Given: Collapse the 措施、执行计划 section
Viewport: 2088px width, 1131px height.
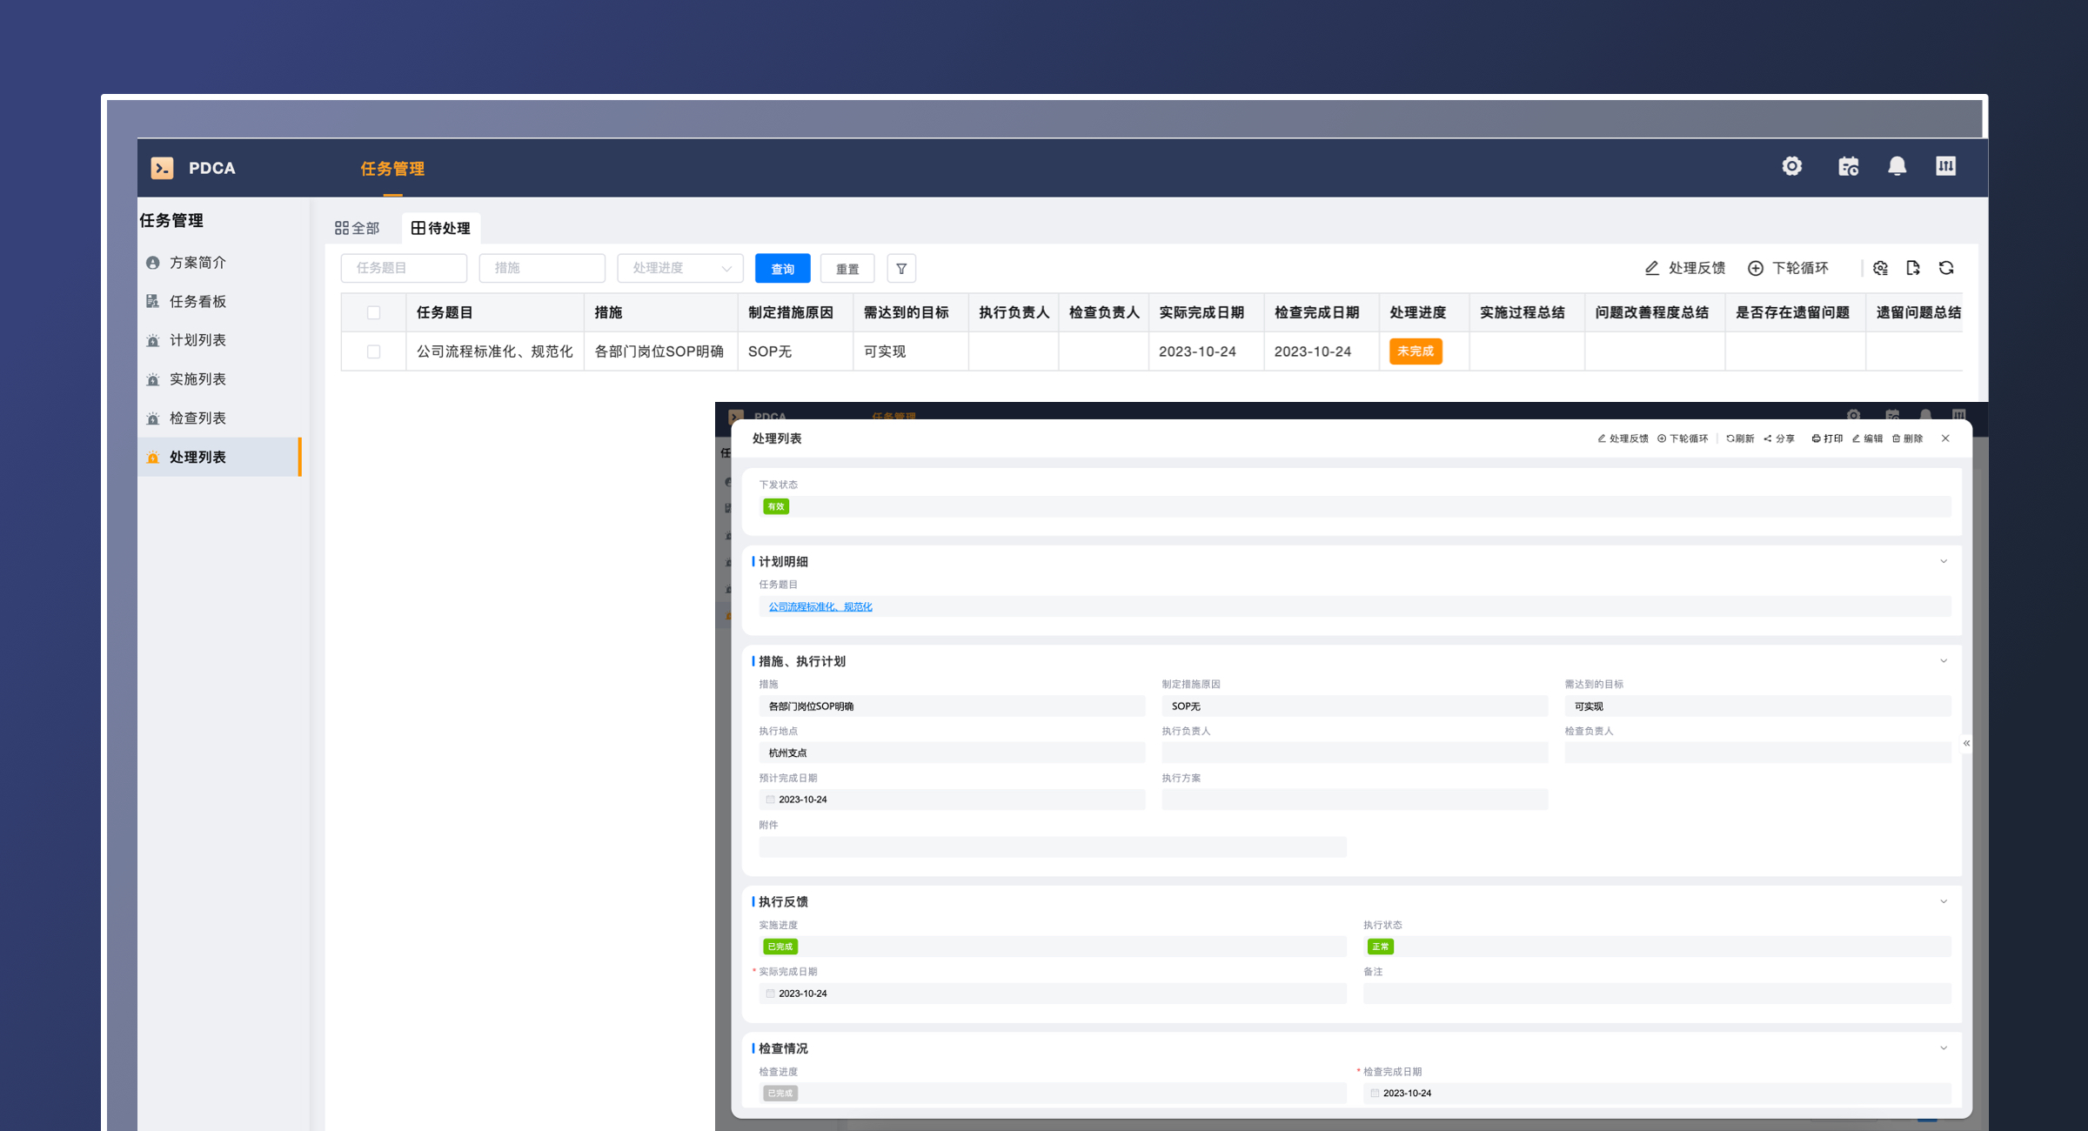Looking at the screenshot, I should point(1944,661).
